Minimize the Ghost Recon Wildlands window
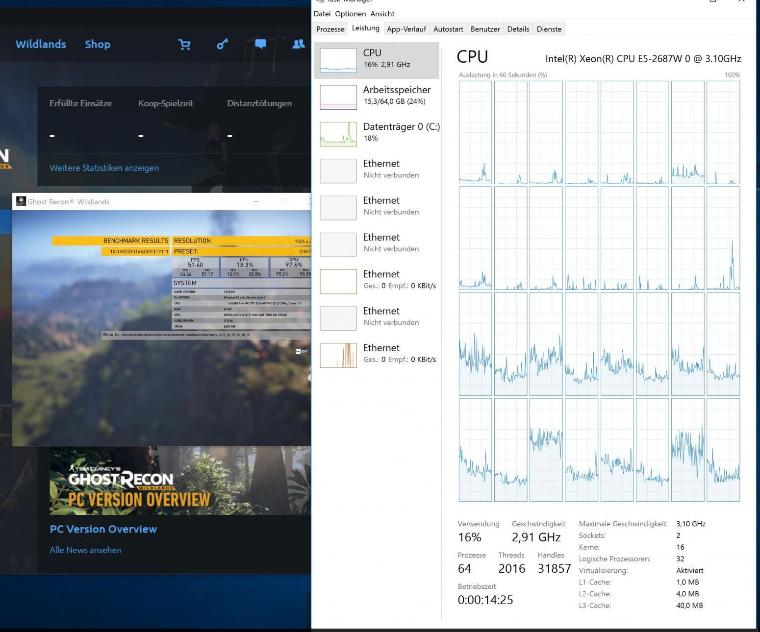This screenshot has width=760, height=632. [256, 201]
